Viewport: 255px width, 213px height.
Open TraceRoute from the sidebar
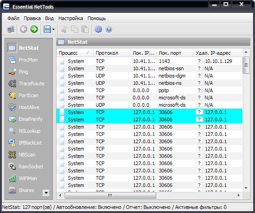tap(26, 83)
